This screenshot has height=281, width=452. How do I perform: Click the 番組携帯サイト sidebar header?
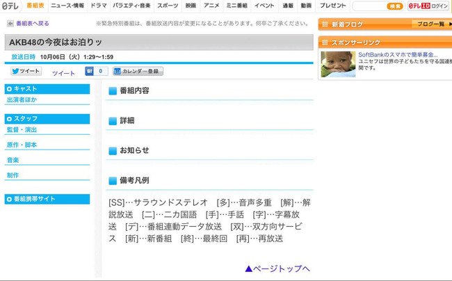47,199
